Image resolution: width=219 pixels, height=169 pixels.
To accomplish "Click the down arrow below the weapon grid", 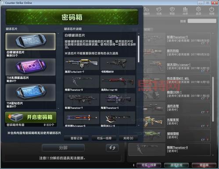I will click(x=139, y=125).
